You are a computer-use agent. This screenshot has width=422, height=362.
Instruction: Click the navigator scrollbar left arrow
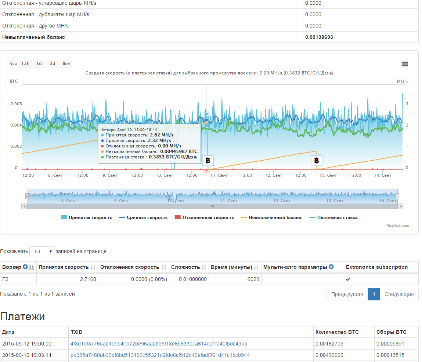click(24, 206)
